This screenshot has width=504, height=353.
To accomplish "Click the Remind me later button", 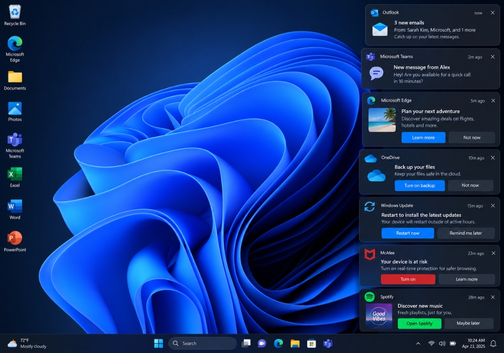I will point(466,233).
